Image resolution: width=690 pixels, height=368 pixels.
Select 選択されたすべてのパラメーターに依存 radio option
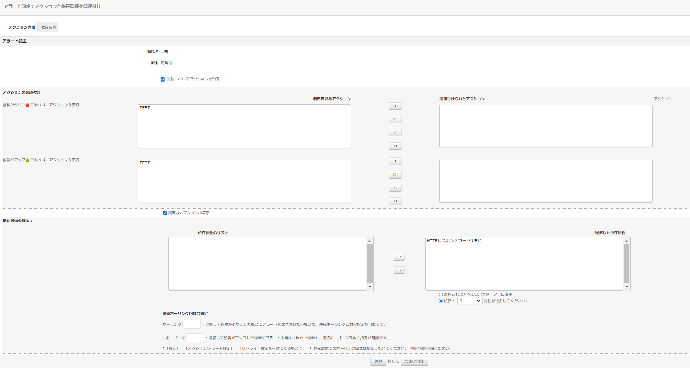point(441,295)
